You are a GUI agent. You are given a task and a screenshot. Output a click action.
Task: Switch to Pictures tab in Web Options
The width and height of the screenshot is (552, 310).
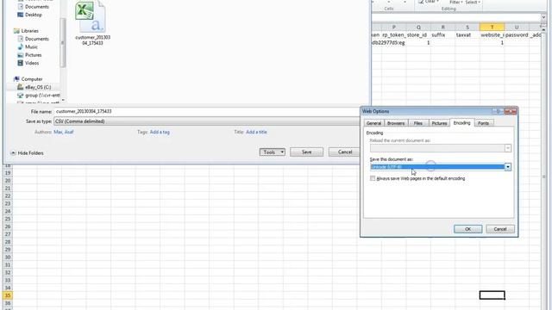439,123
